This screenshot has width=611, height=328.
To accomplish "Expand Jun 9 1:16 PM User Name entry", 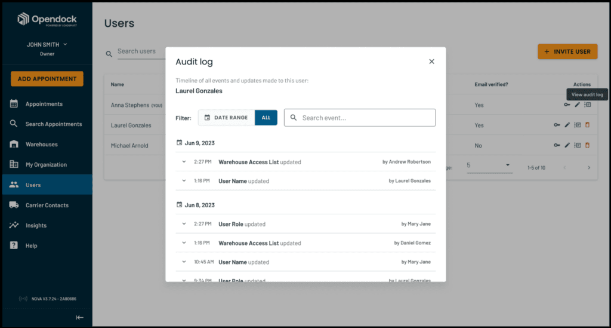I will (x=184, y=180).
